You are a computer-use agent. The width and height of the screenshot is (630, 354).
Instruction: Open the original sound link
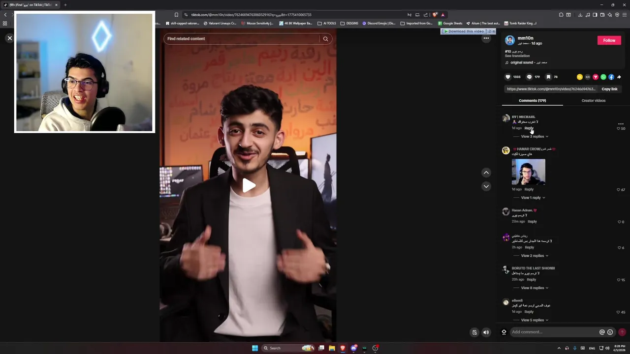coord(528,62)
